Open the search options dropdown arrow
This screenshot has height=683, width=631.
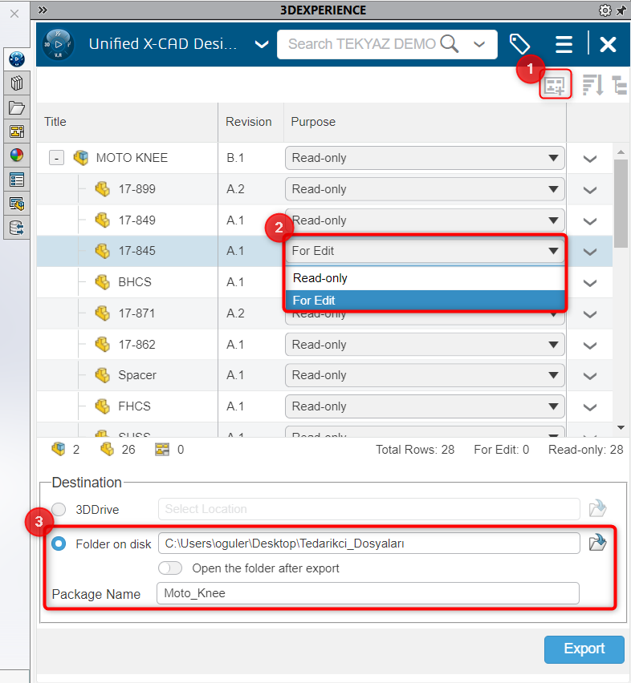click(479, 44)
